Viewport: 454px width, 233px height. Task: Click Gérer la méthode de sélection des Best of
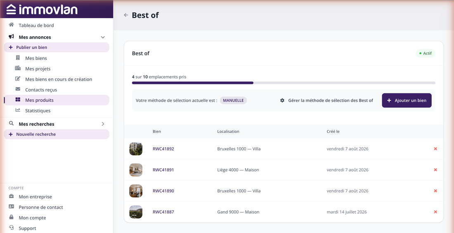326,100
